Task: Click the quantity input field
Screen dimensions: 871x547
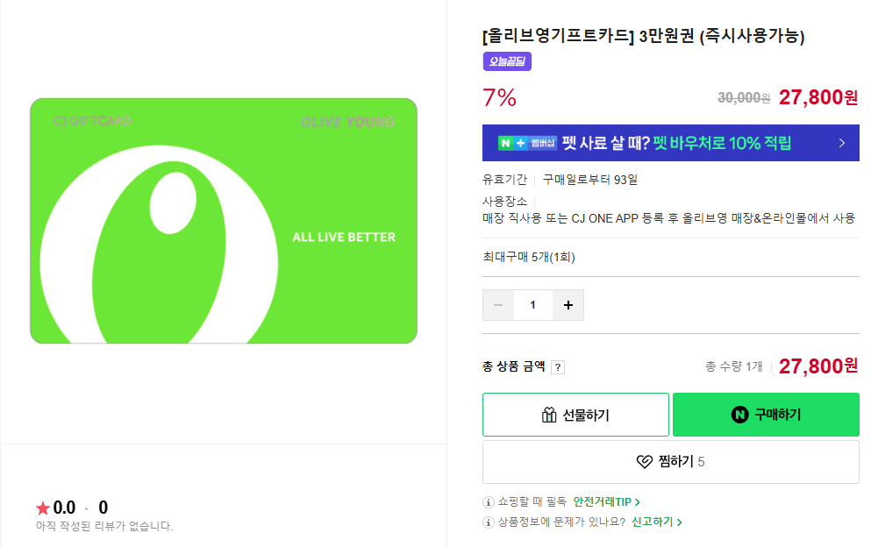Action: 532,305
